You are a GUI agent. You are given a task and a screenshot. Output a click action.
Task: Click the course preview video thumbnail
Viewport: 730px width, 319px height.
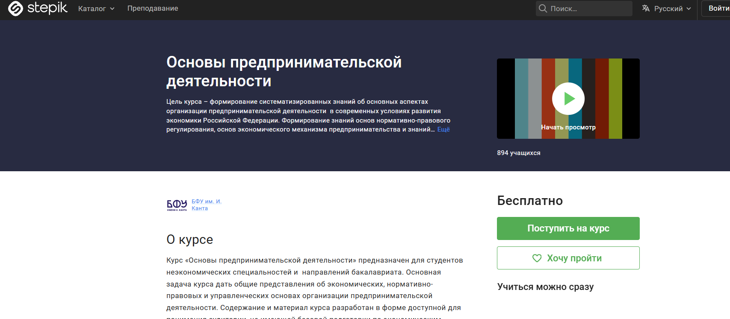pyautogui.click(x=568, y=99)
